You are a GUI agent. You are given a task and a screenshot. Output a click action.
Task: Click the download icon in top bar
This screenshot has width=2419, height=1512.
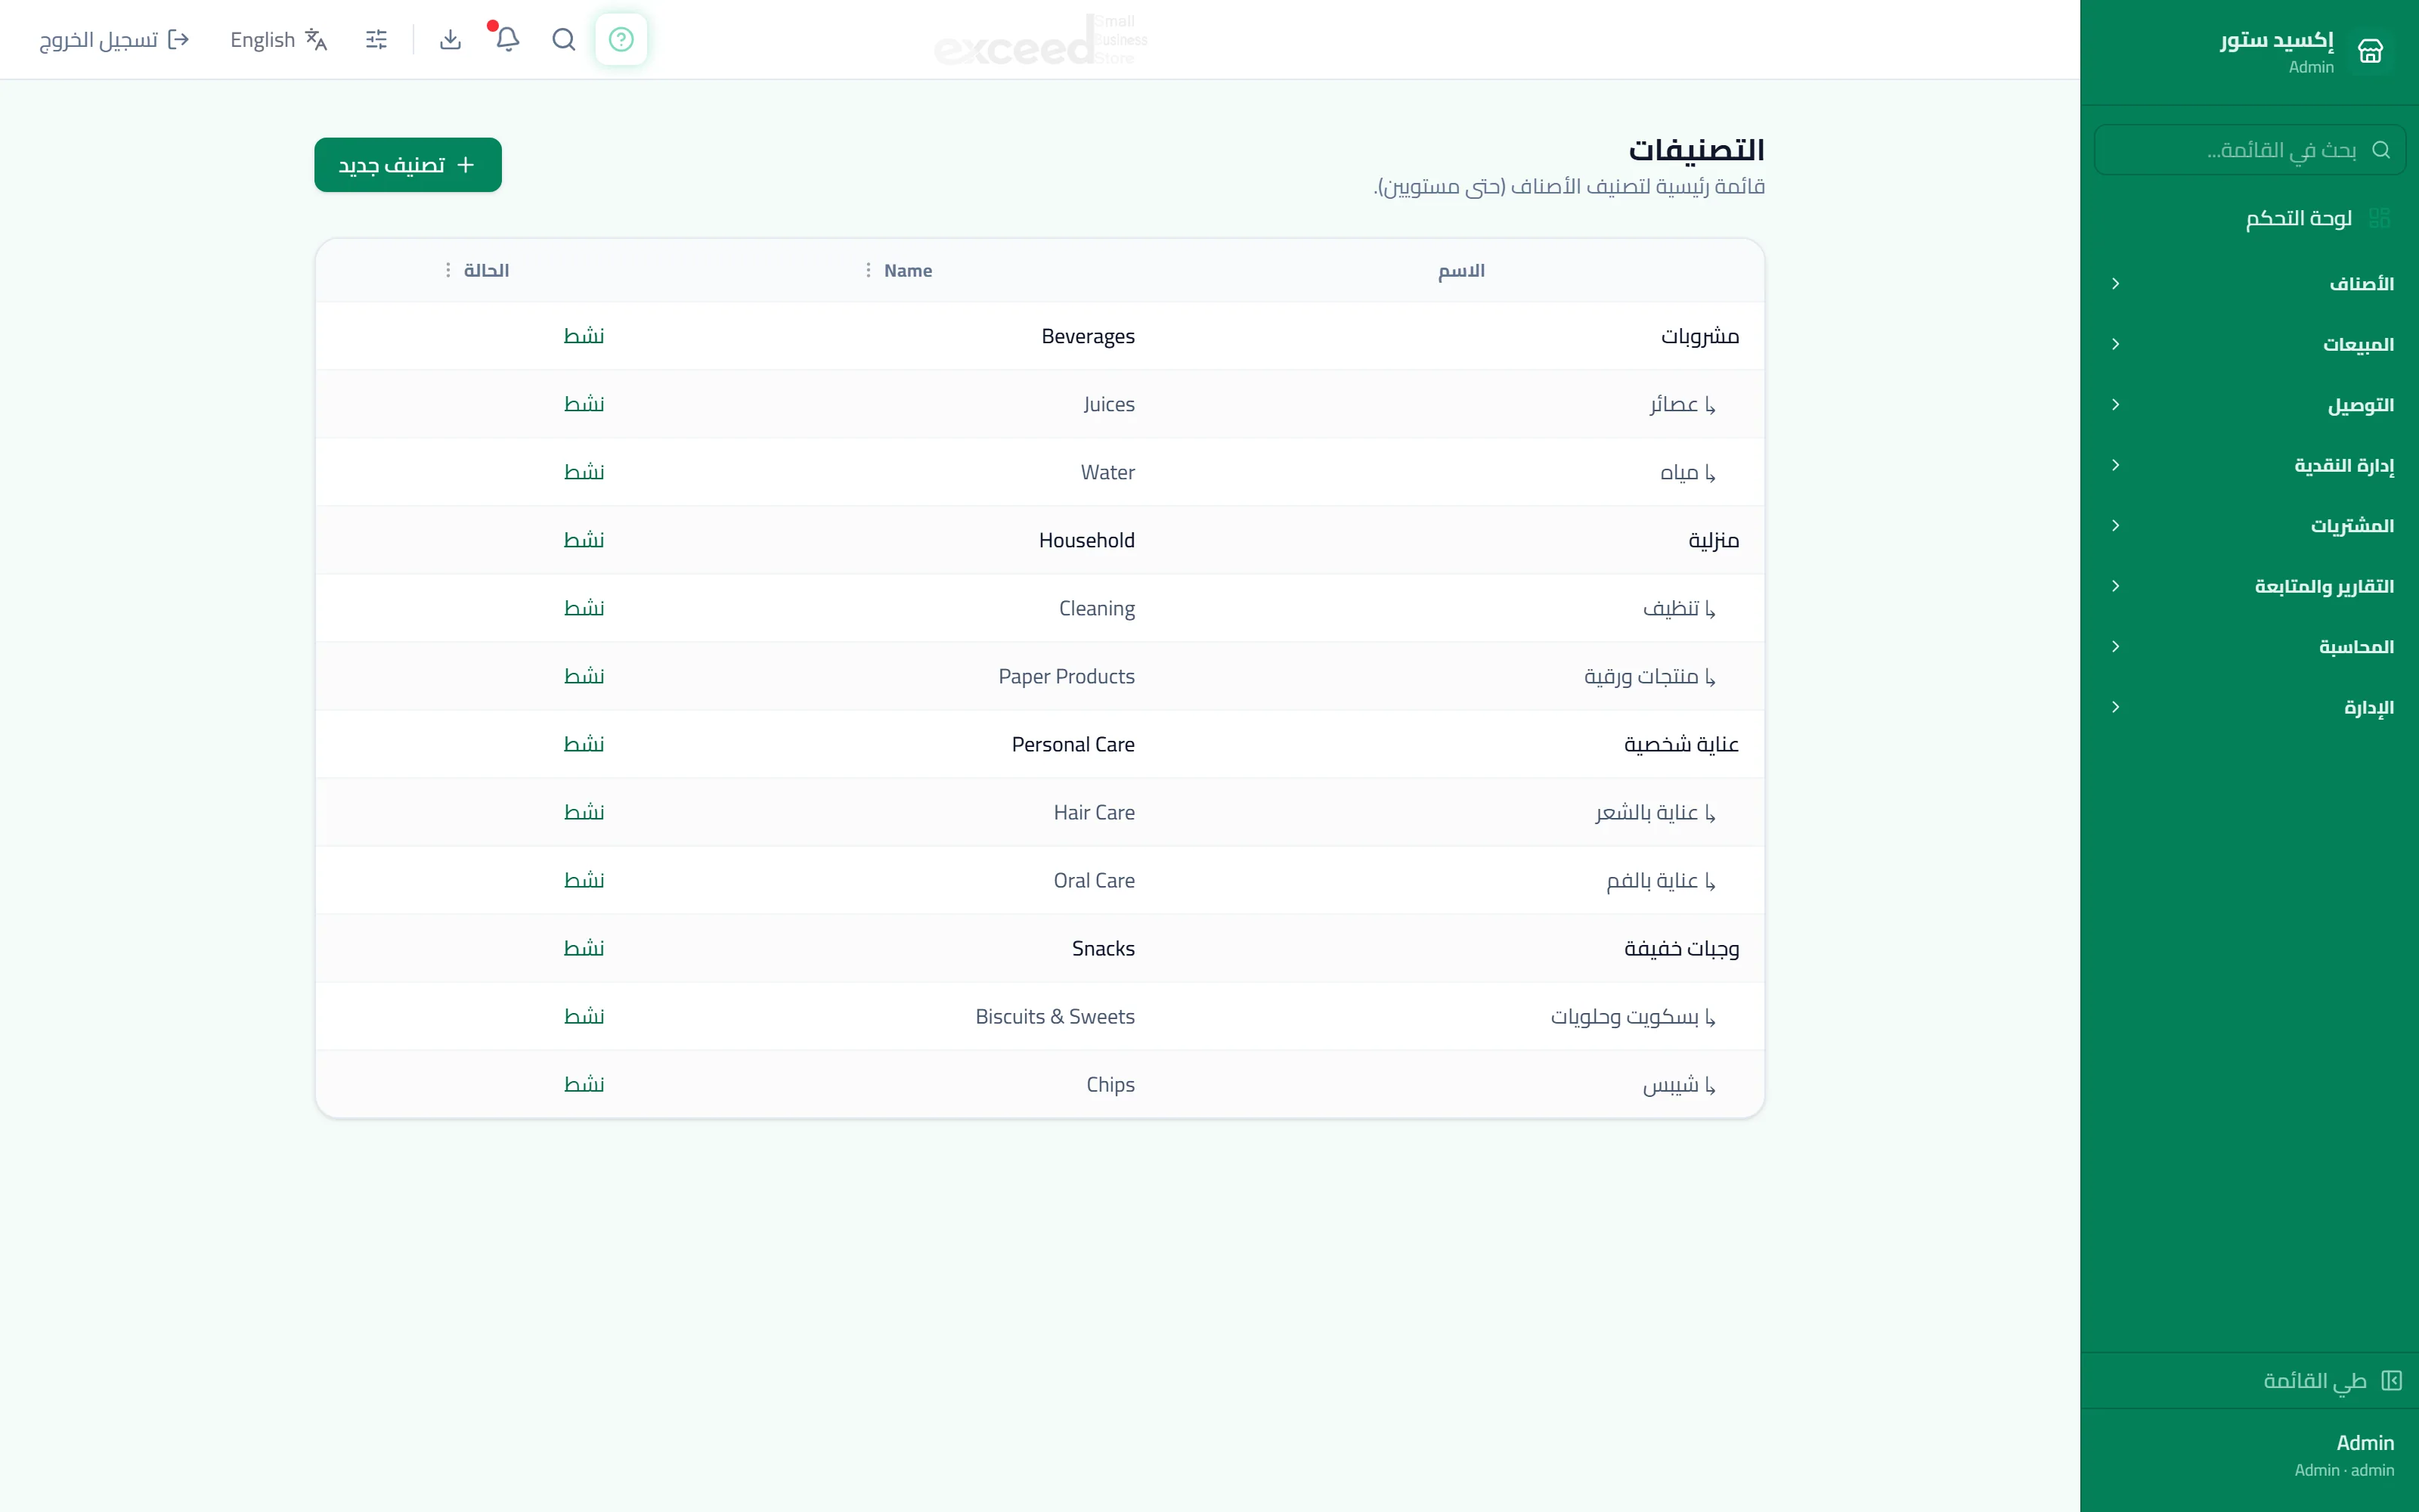click(451, 39)
